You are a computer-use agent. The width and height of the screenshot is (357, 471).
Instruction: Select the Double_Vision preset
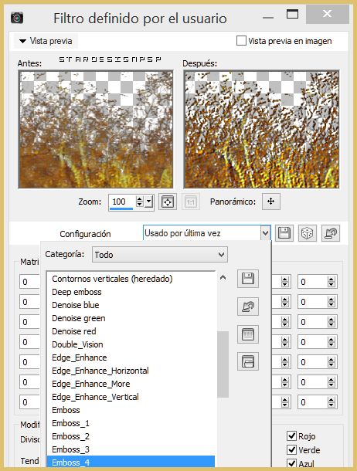[x=77, y=344]
